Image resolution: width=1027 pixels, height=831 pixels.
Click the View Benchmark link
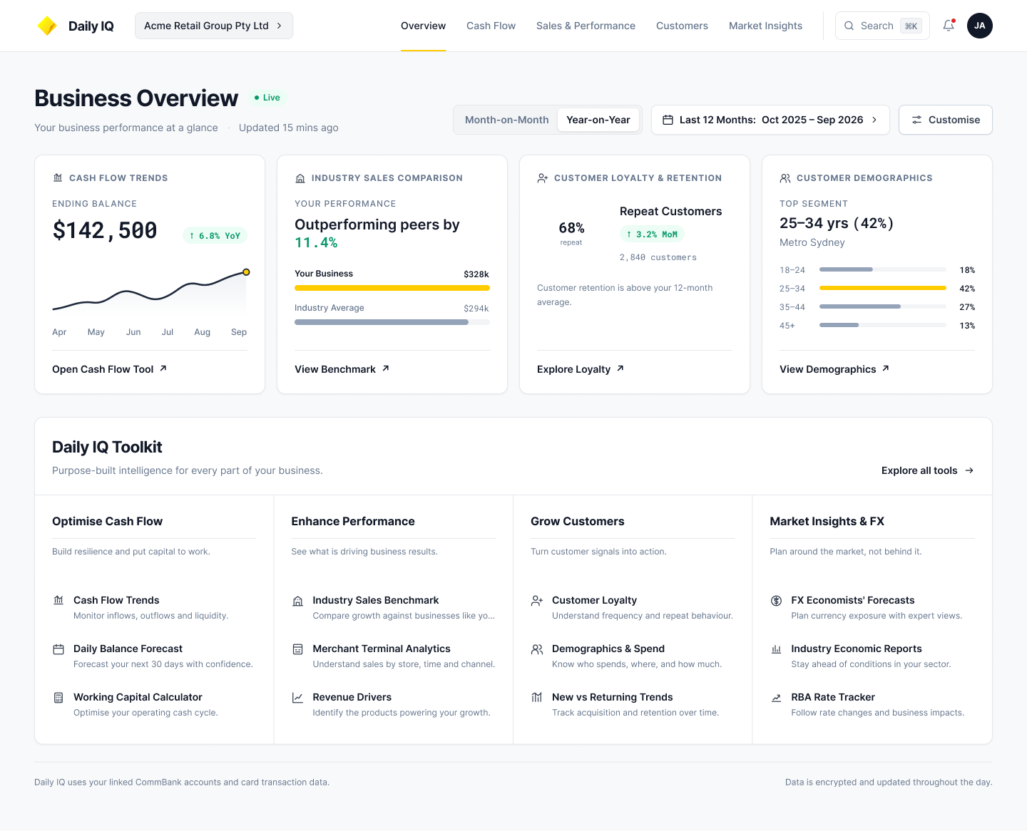point(342,369)
